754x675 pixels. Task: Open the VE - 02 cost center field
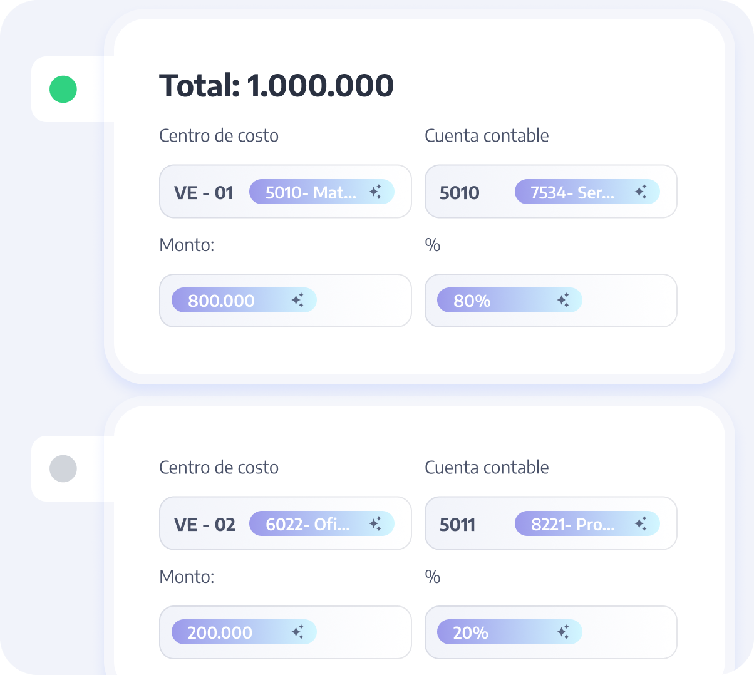204,524
